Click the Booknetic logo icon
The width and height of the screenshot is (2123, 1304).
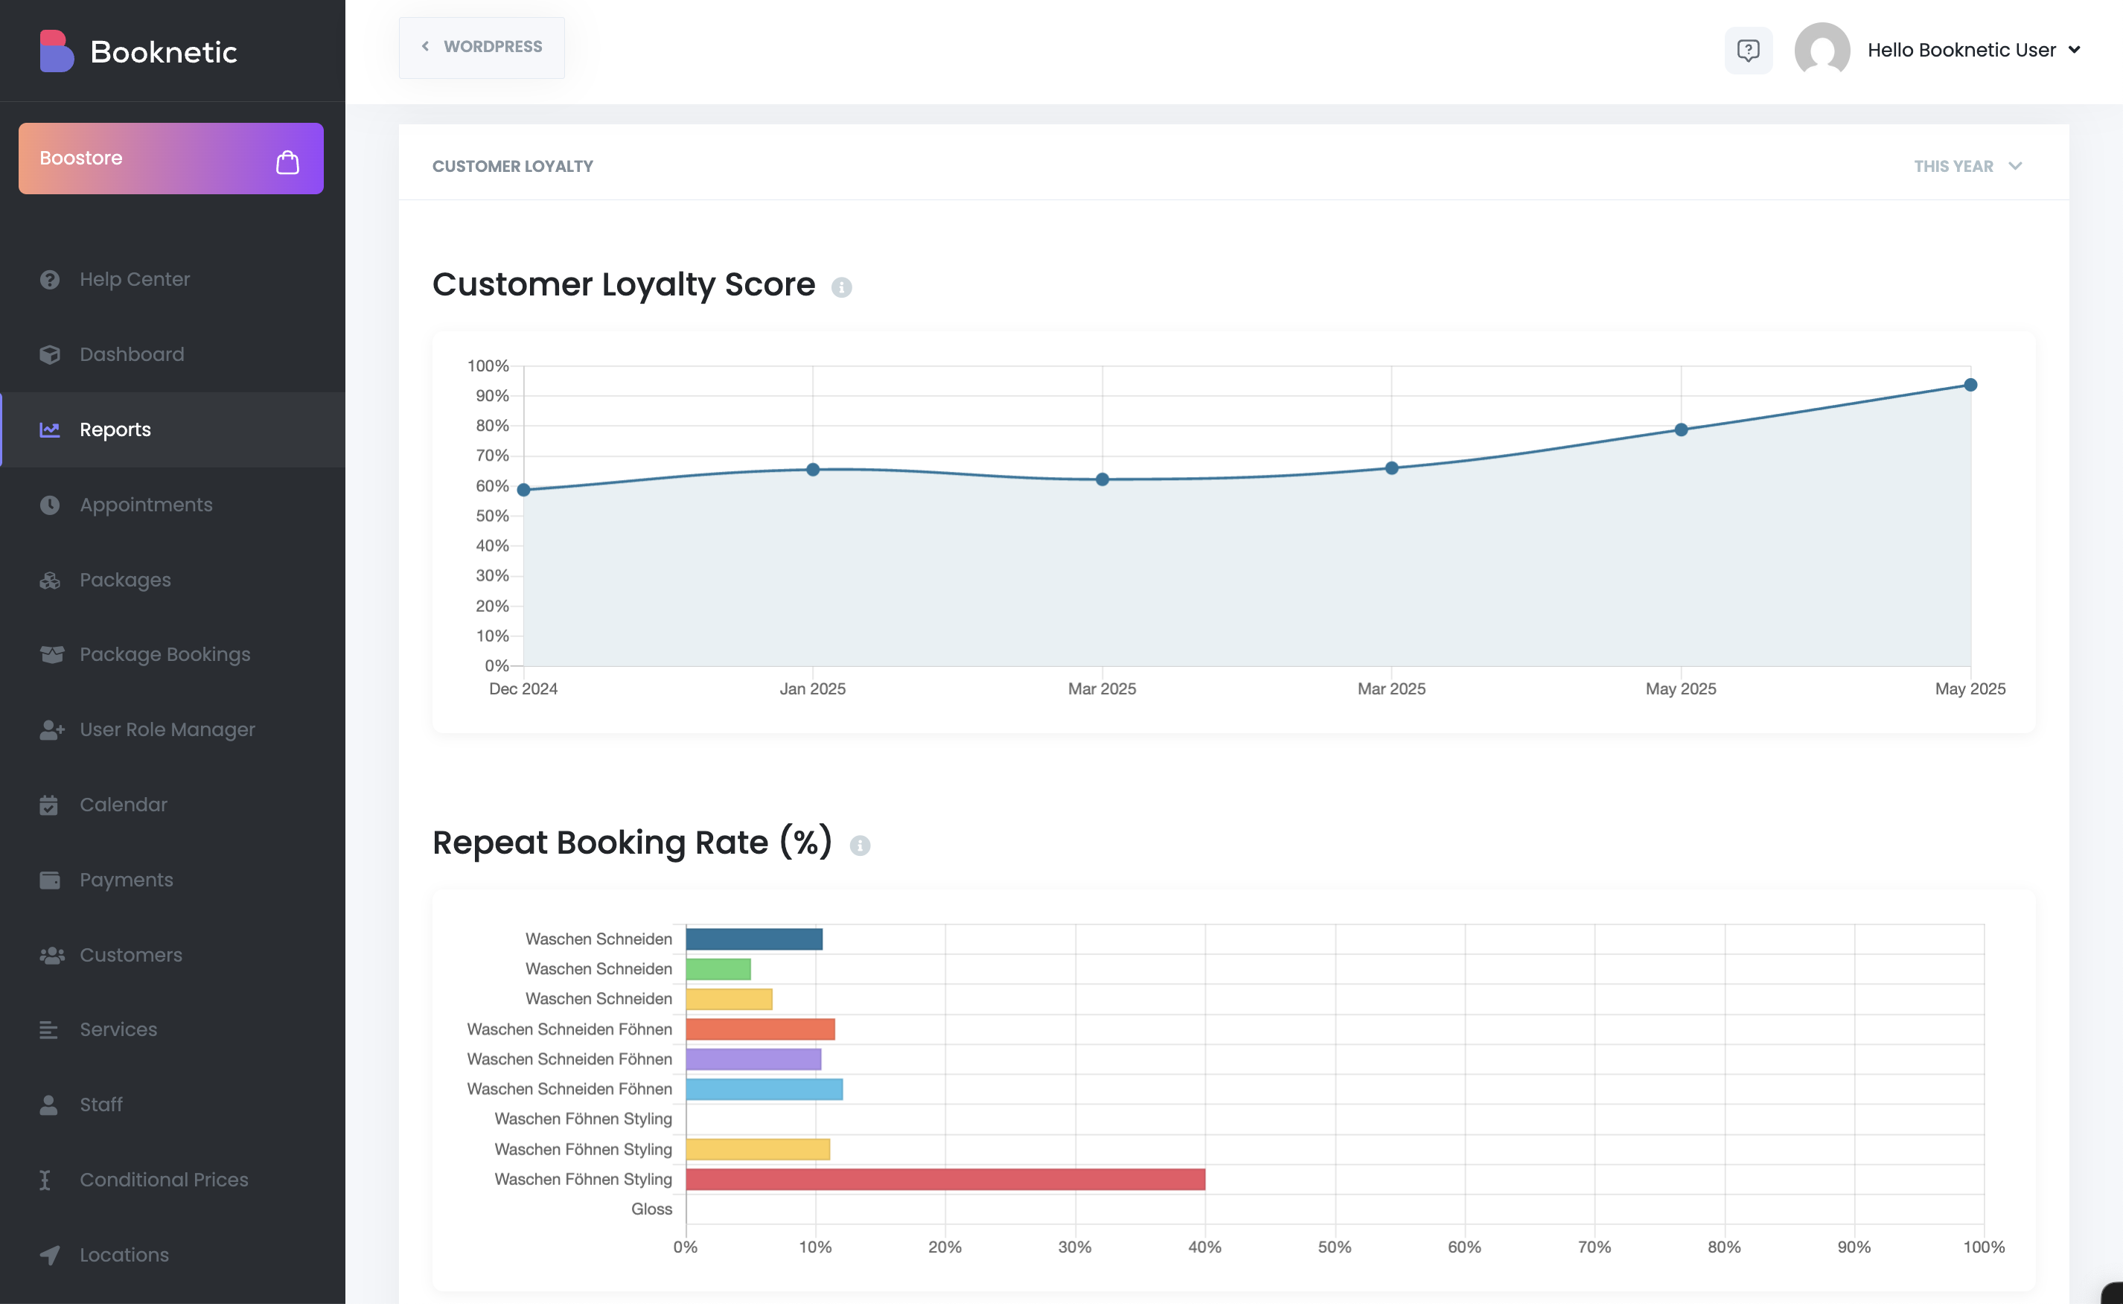pyautogui.click(x=56, y=52)
